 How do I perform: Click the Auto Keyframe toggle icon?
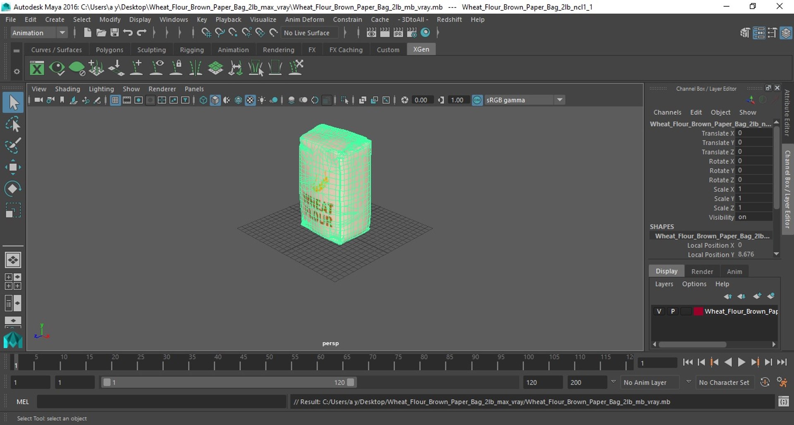(x=765, y=382)
